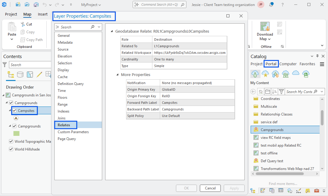
Task: Disable the World Topographic Map layer
Action: 11,141
